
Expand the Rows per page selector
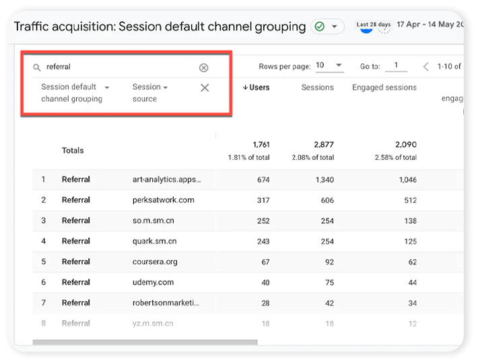point(329,65)
